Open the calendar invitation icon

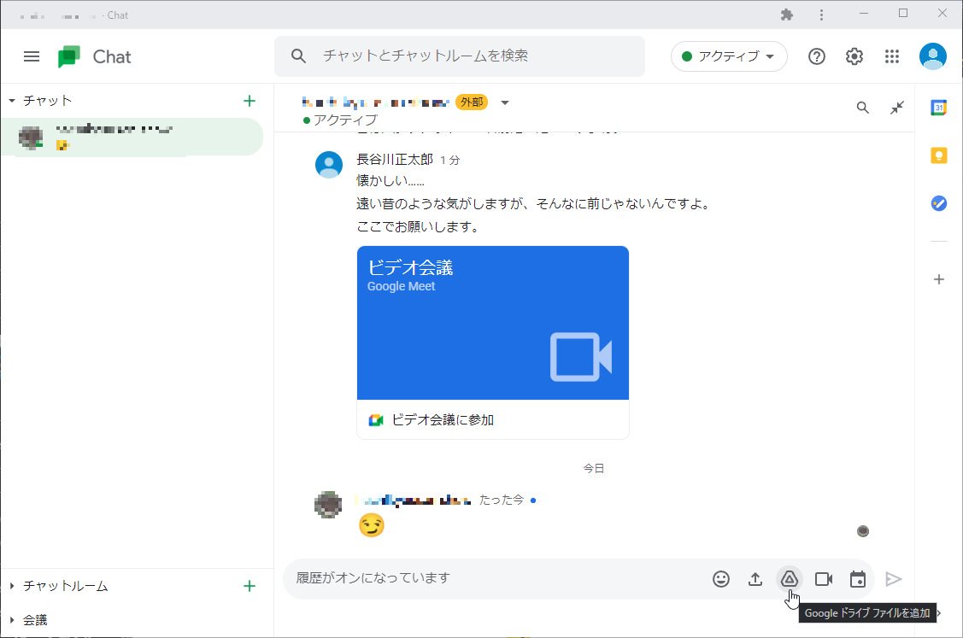tap(858, 578)
